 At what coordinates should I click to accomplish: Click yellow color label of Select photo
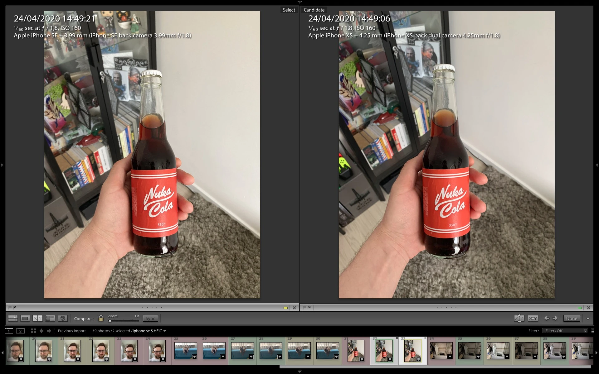285,308
